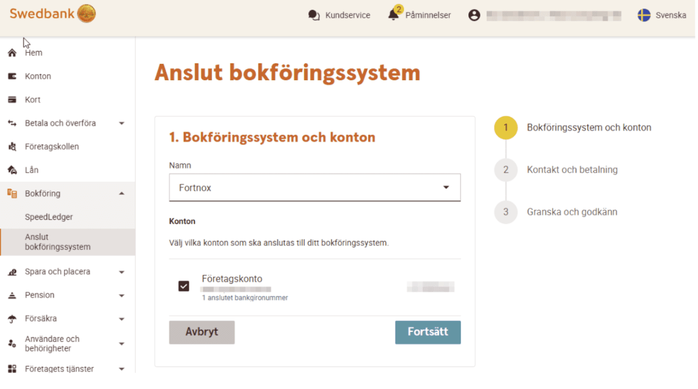The width and height of the screenshot is (698, 389).
Task: Click the Konton wallet icon
Action: point(12,76)
